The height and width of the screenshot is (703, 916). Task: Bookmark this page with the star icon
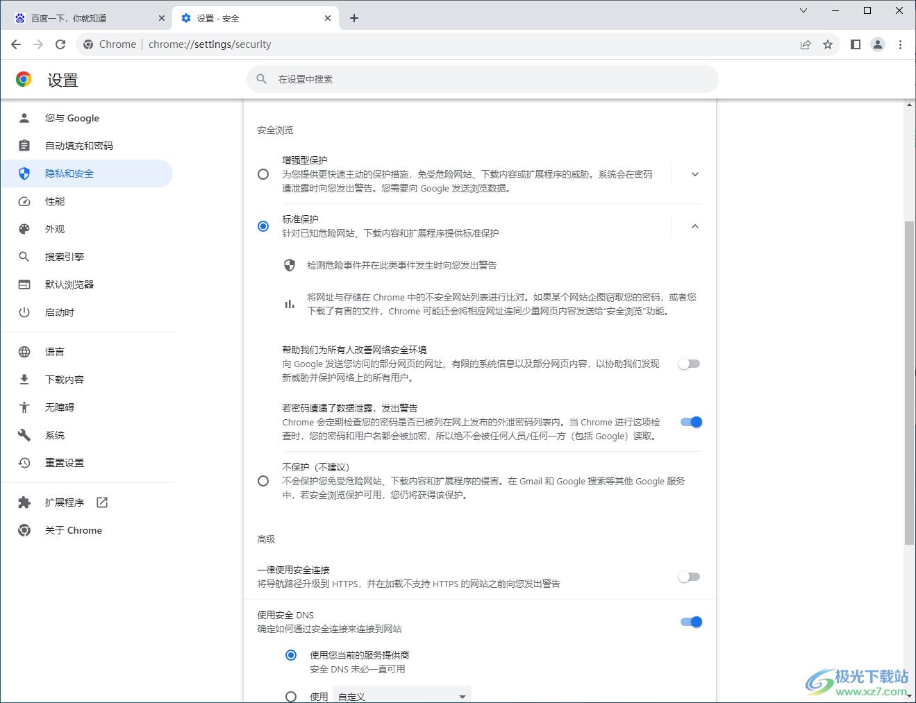(828, 44)
